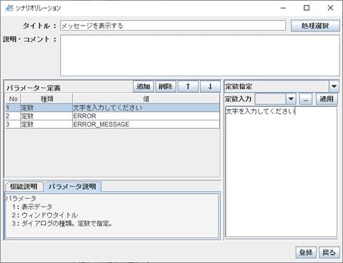Screen dimensions: 343x263
Task: Click the 登録 button
Action: point(306,252)
